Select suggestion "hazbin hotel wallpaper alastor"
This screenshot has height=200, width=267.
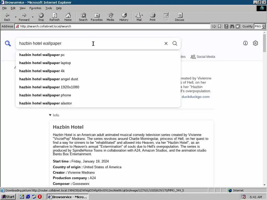[98, 103]
